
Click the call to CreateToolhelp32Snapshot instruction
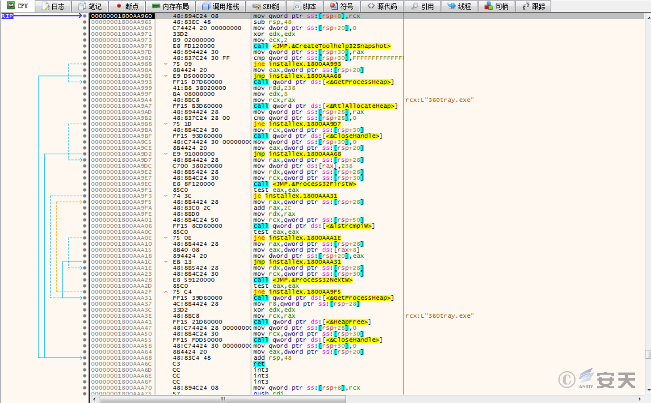click(322, 46)
